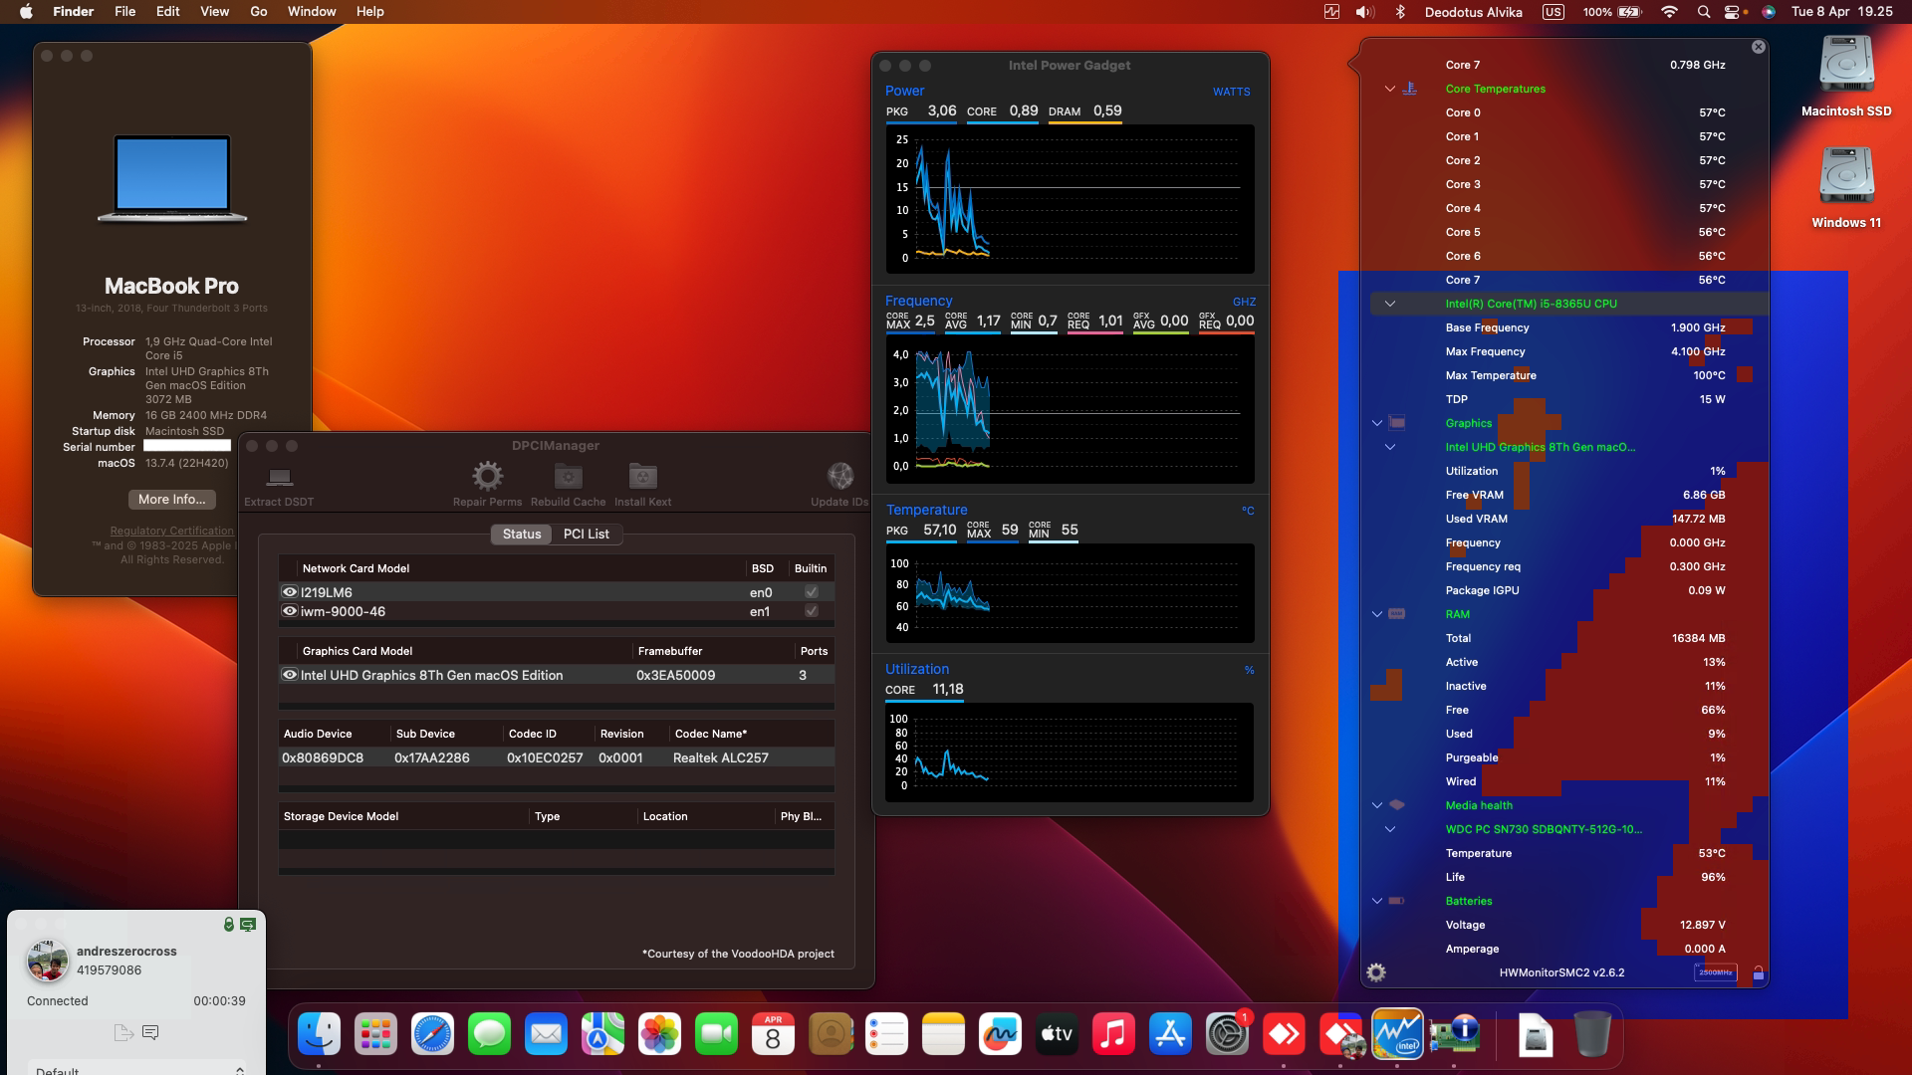This screenshot has width=1912, height=1075.
Task: Open the Window menu in the menu bar
Action: click(310, 11)
